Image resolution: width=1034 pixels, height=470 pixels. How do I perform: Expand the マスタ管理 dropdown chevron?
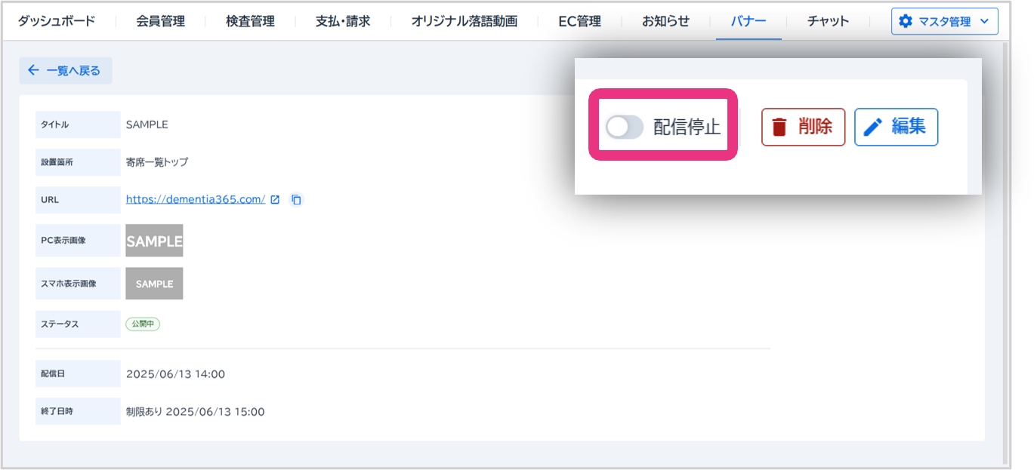983,22
